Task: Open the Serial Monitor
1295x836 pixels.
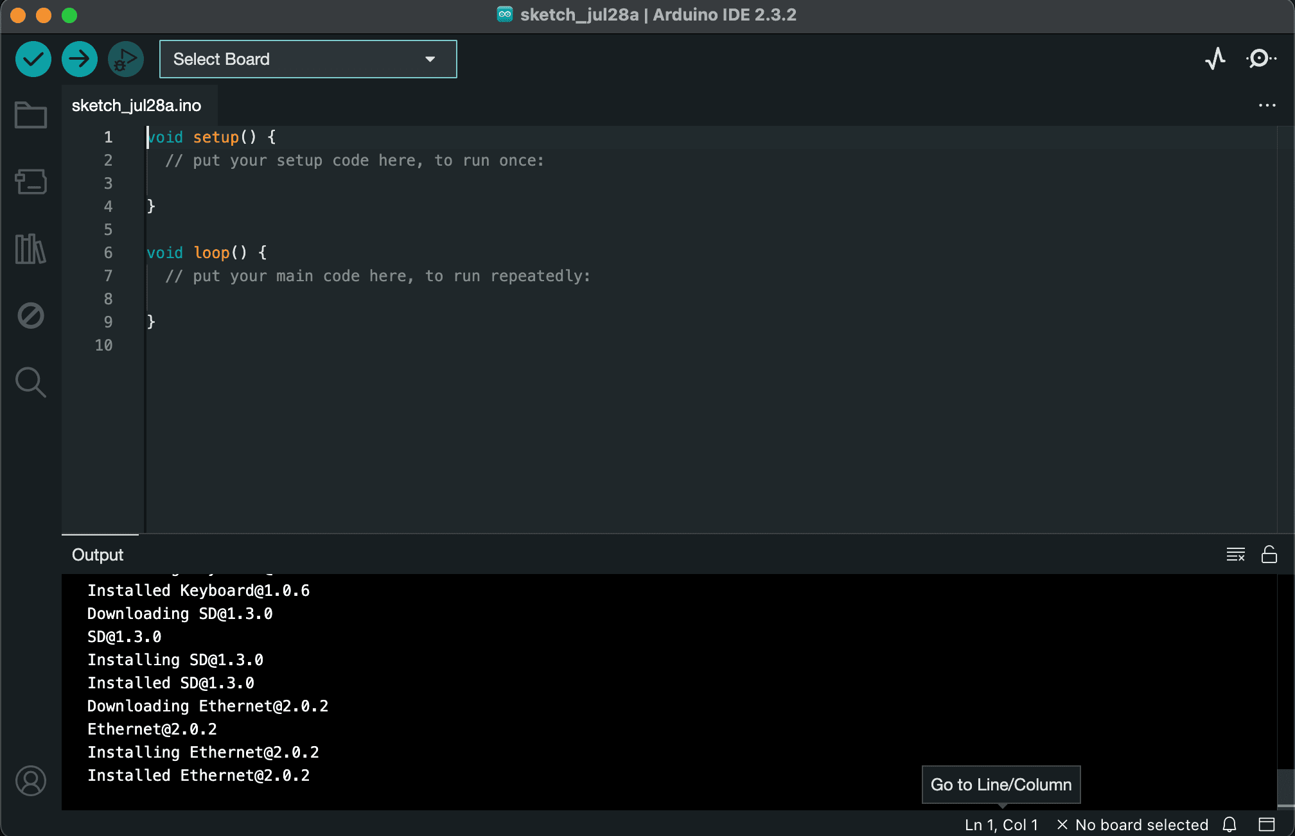Action: [x=1262, y=59]
